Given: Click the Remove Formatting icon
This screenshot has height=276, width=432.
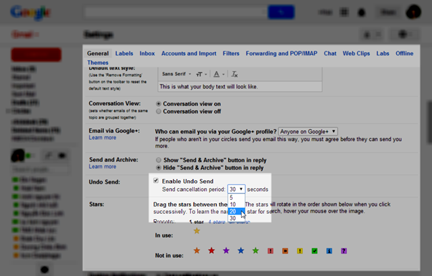Looking at the screenshot, I should 234,74.
